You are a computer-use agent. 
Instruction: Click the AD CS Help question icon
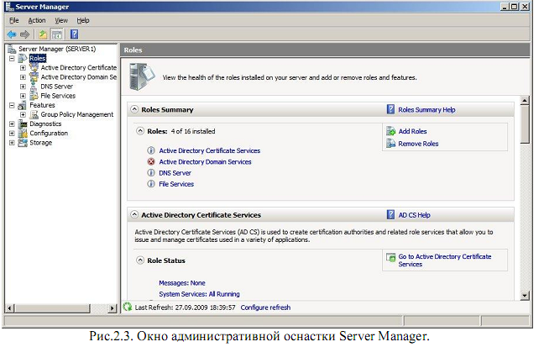coord(390,214)
